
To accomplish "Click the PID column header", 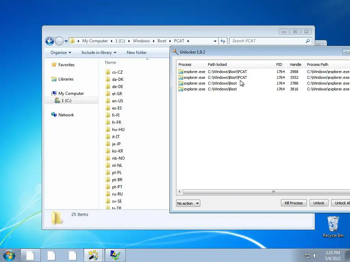I will (x=281, y=64).
